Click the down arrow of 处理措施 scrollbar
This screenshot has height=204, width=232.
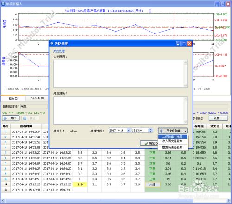click(186, 122)
